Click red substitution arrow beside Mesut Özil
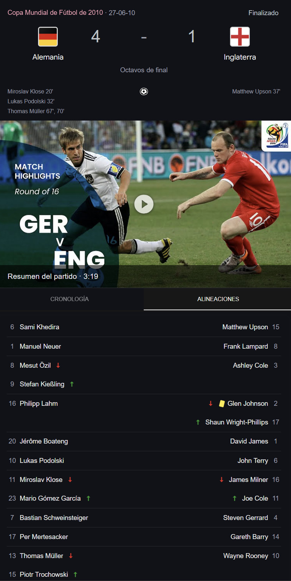291x581 pixels. pyautogui.click(x=58, y=366)
